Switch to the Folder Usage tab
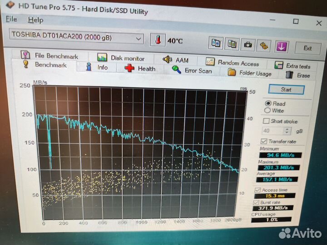 [x=249, y=73]
